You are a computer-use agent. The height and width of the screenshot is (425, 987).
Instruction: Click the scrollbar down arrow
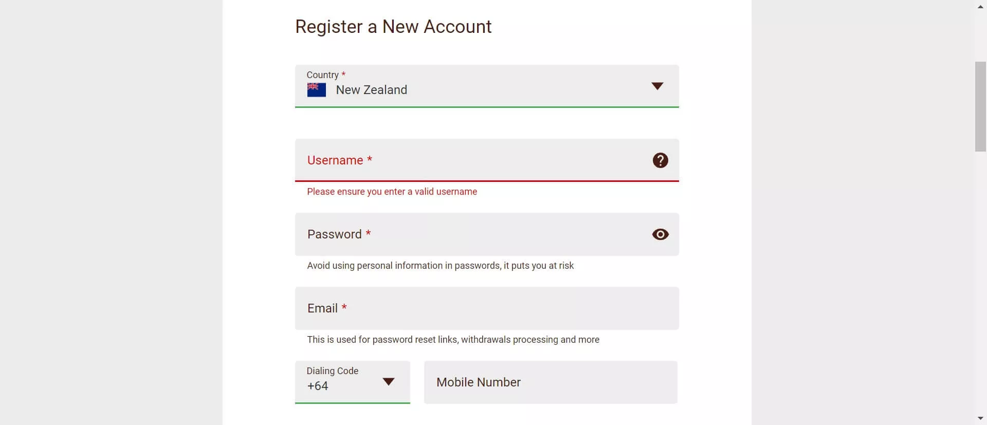tap(980, 418)
